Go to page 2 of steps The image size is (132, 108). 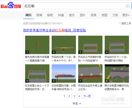click(x=69, y=96)
